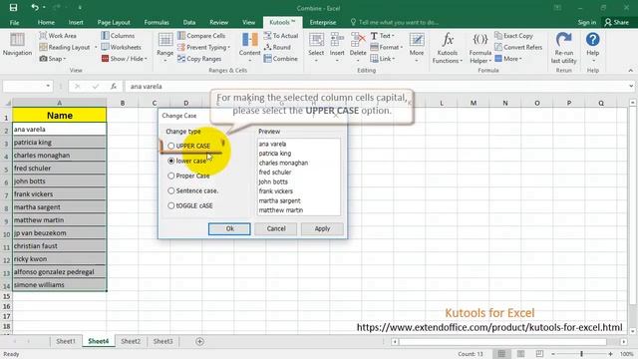Screen dimensions: 638x359
Task: Switch to Sheet2 tab
Action: point(131,341)
